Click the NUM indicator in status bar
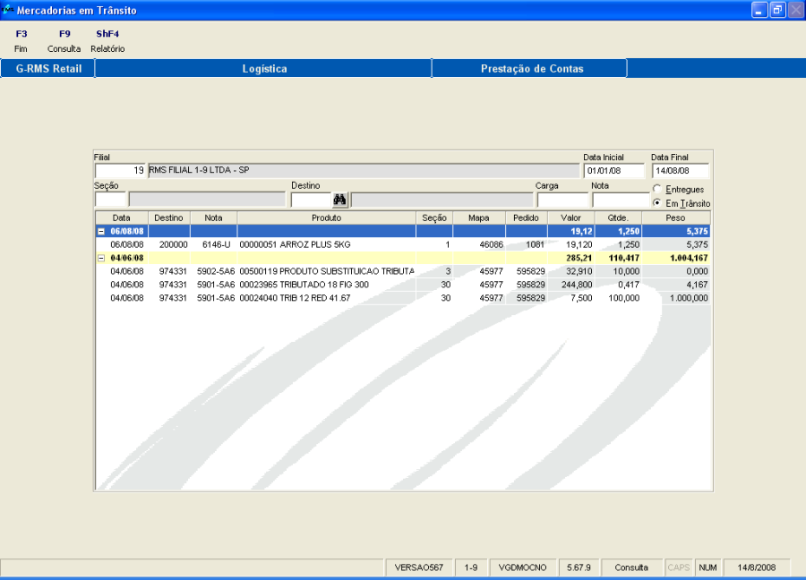806x580 pixels. click(x=707, y=567)
